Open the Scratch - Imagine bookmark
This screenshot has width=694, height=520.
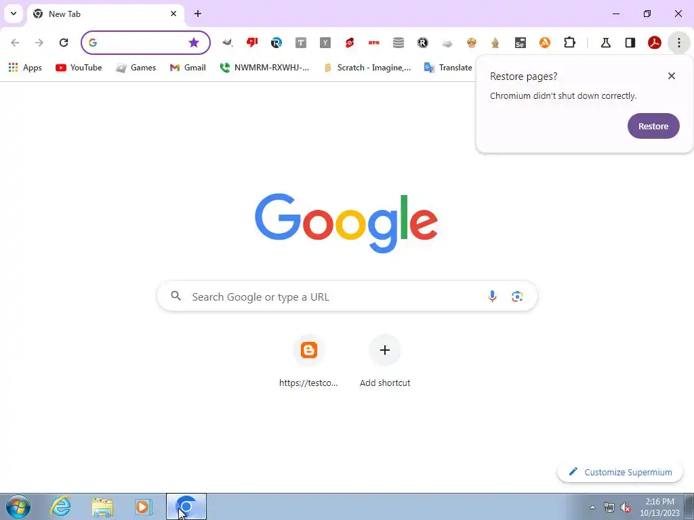click(x=367, y=68)
